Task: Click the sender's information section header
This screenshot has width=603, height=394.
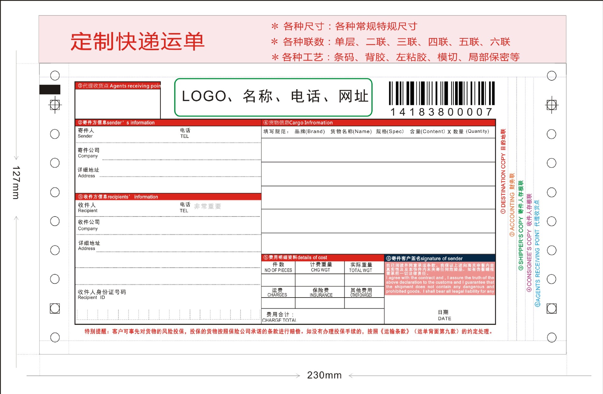Action: [x=168, y=123]
